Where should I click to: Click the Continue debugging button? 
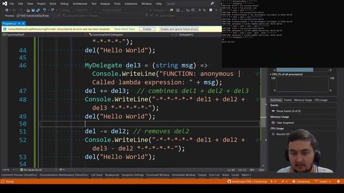point(159,10)
